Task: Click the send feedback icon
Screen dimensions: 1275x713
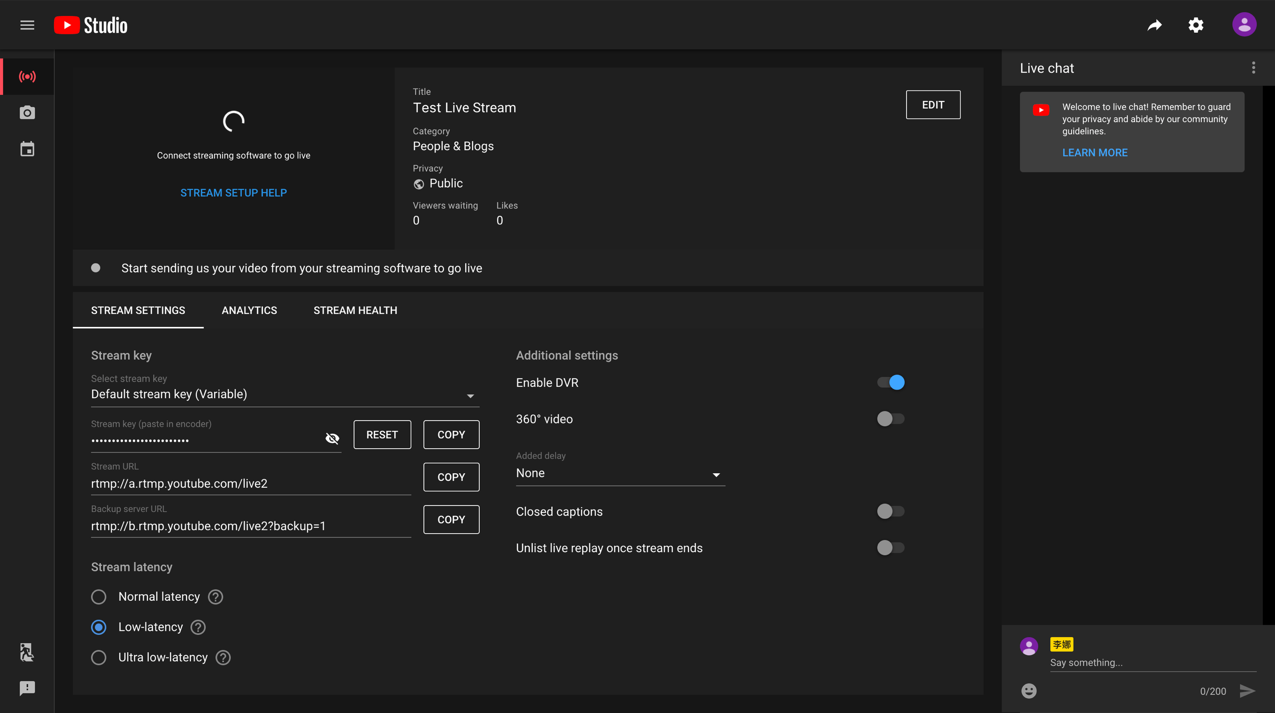Action: [27, 688]
